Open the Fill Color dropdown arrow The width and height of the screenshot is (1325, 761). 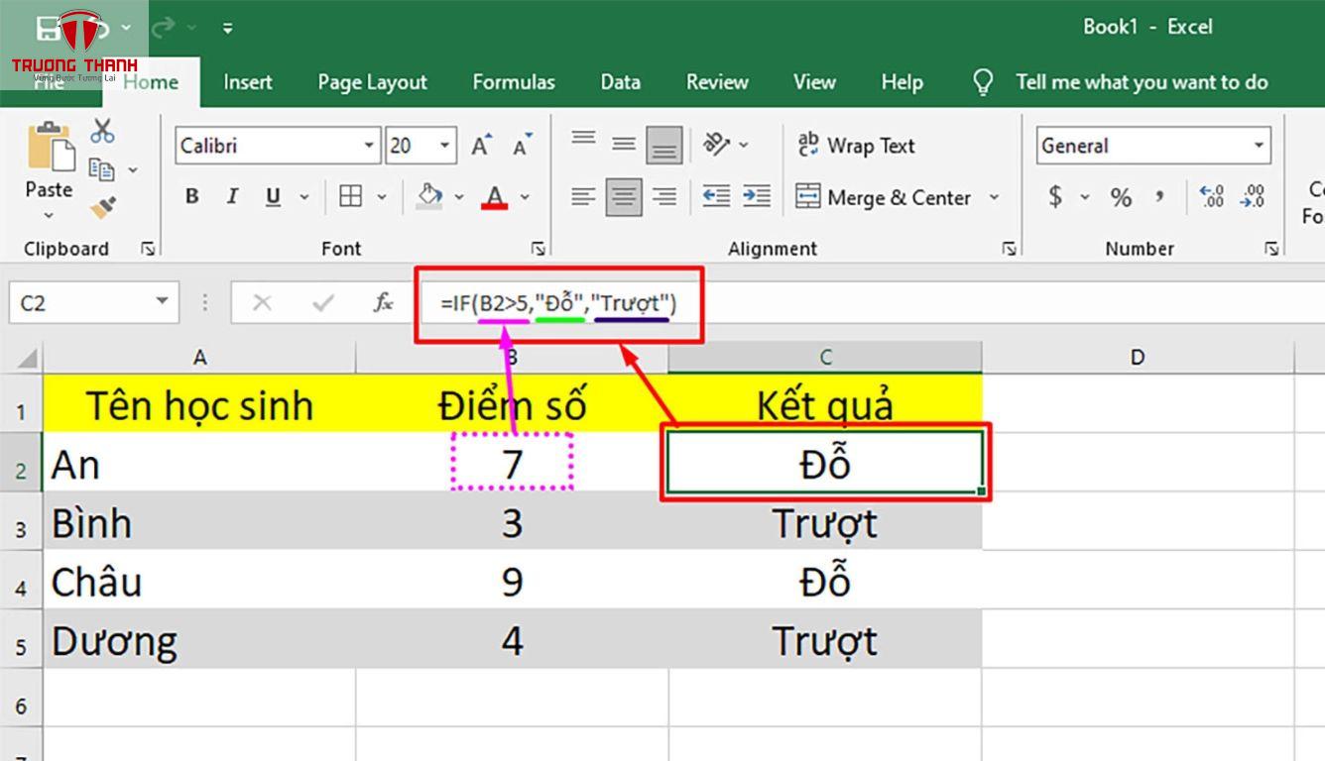coord(459,197)
